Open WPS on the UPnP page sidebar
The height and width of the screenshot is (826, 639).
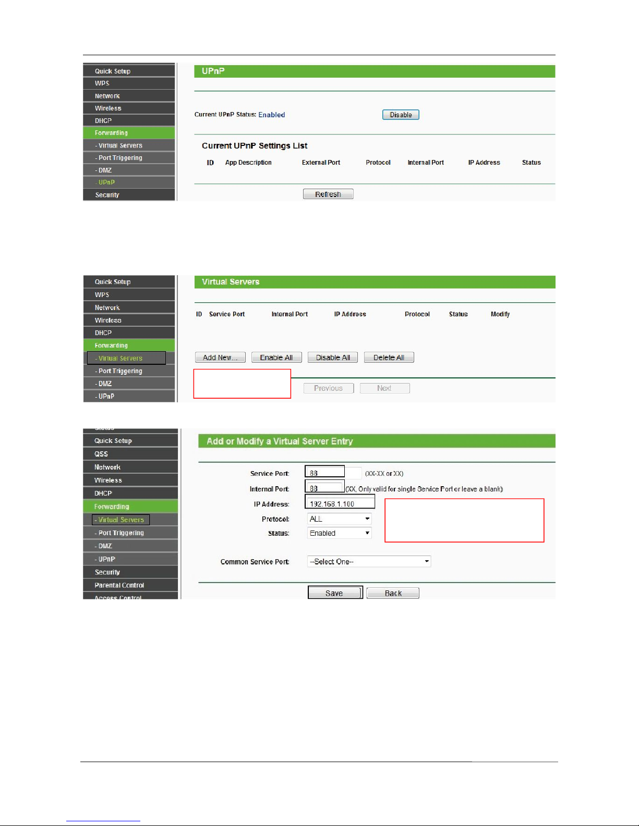129,83
